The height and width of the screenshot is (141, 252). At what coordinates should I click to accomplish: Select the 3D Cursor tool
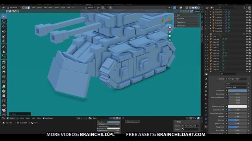click(x=4, y=21)
